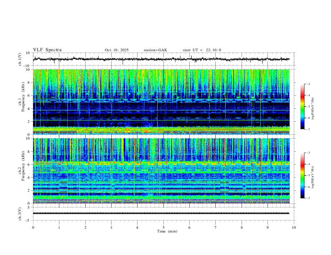Select the "start UT = 22:10:0" text
This screenshot has width=331, height=255.
[202, 50]
